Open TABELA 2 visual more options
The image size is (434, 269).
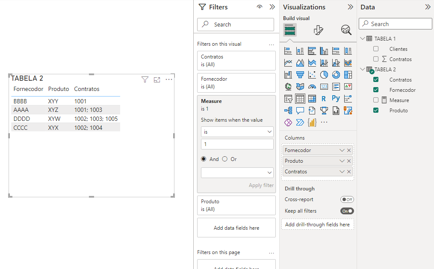pos(169,79)
